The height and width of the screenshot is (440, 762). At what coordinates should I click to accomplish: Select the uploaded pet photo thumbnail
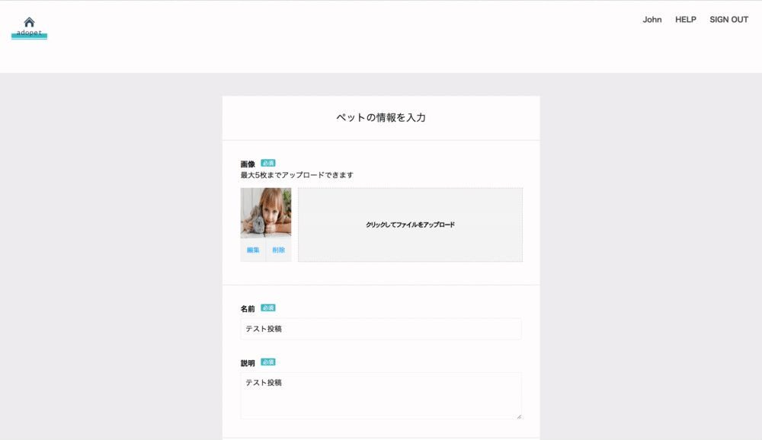point(264,214)
